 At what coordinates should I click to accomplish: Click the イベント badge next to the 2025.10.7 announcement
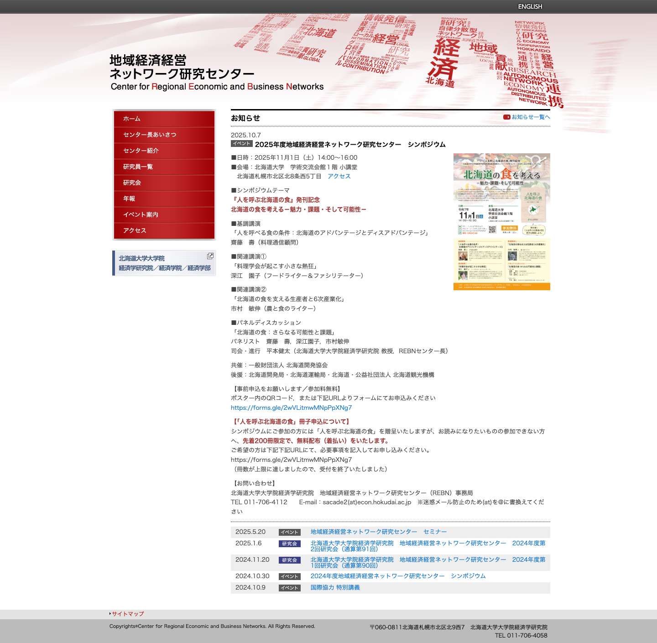[242, 144]
